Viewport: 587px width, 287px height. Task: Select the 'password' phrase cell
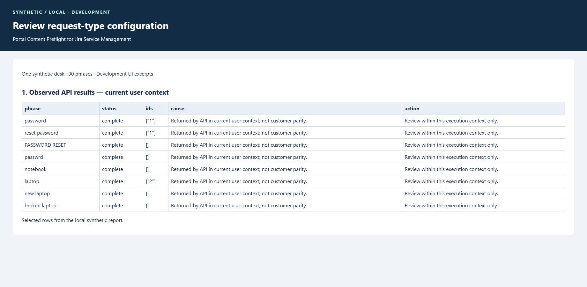click(x=61, y=121)
